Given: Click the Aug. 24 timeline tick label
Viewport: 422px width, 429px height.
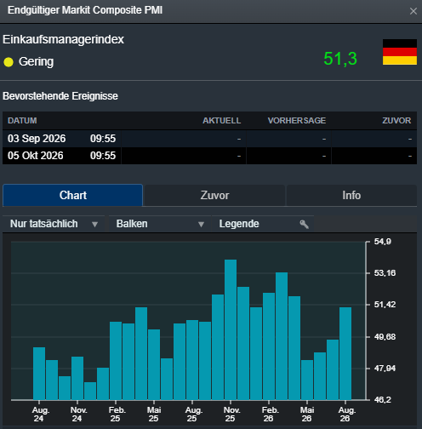Looking at the screenshot, I should [39, 415].
